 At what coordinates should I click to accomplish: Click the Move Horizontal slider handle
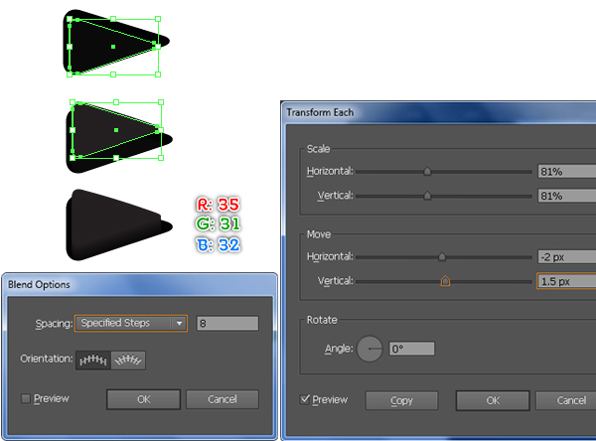tap(442, 256)
